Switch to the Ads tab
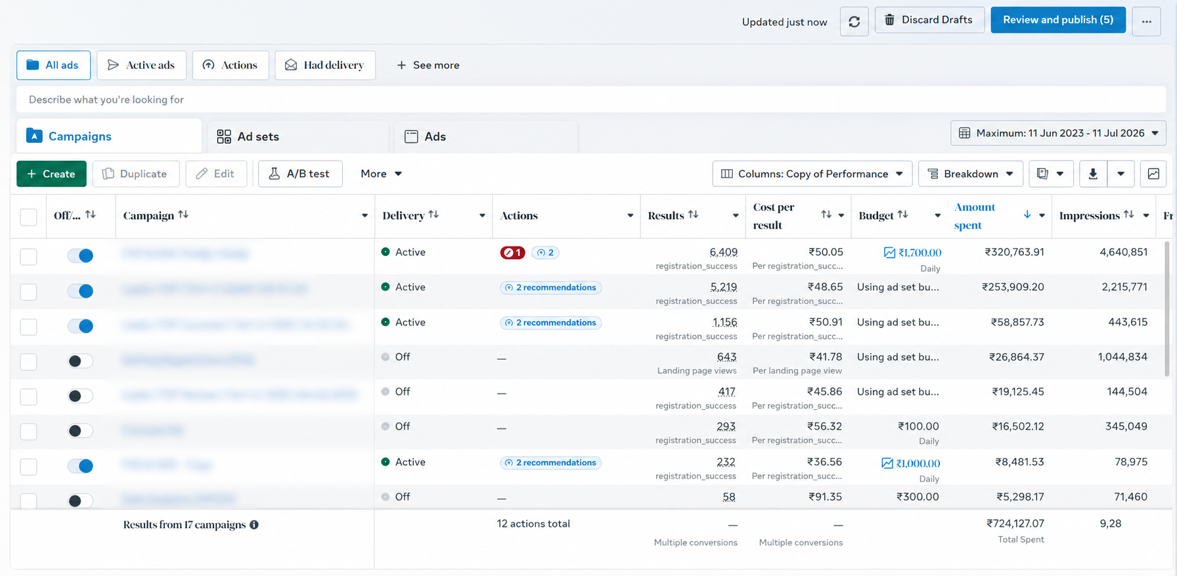Viewport: 1177px width, 576px height. [486, 136]
